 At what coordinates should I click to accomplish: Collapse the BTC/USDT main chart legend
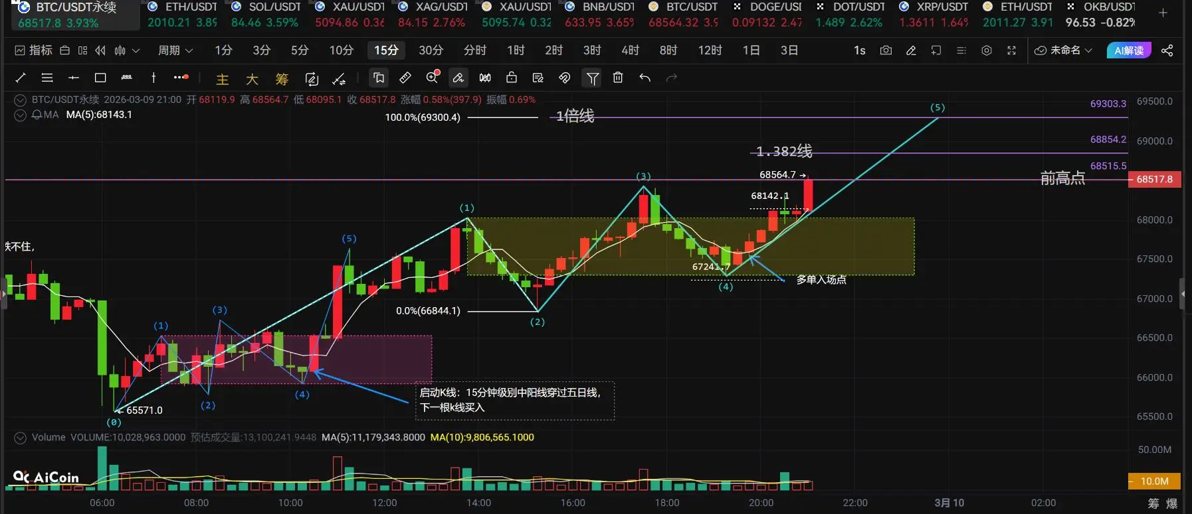[x=21, y=100]
